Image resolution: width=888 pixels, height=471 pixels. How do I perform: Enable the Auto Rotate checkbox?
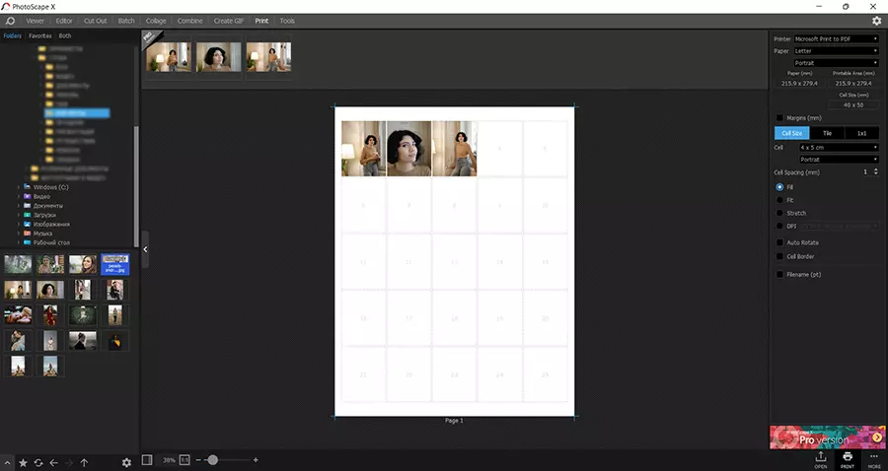coord(779,242)
